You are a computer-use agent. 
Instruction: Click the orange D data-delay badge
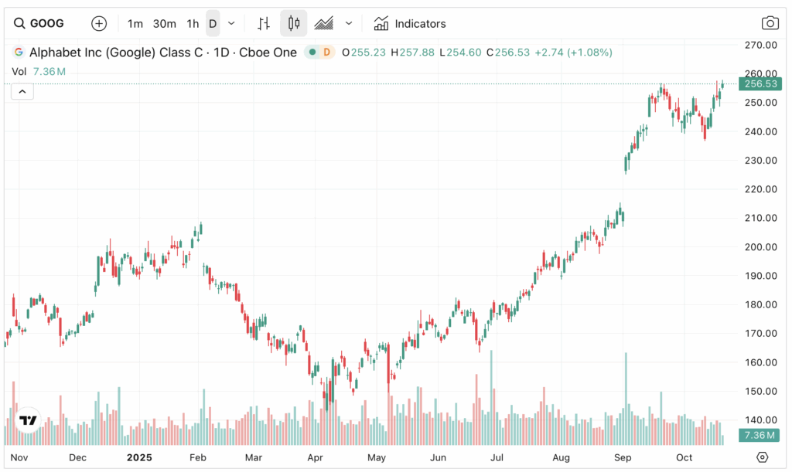(326, 53)
